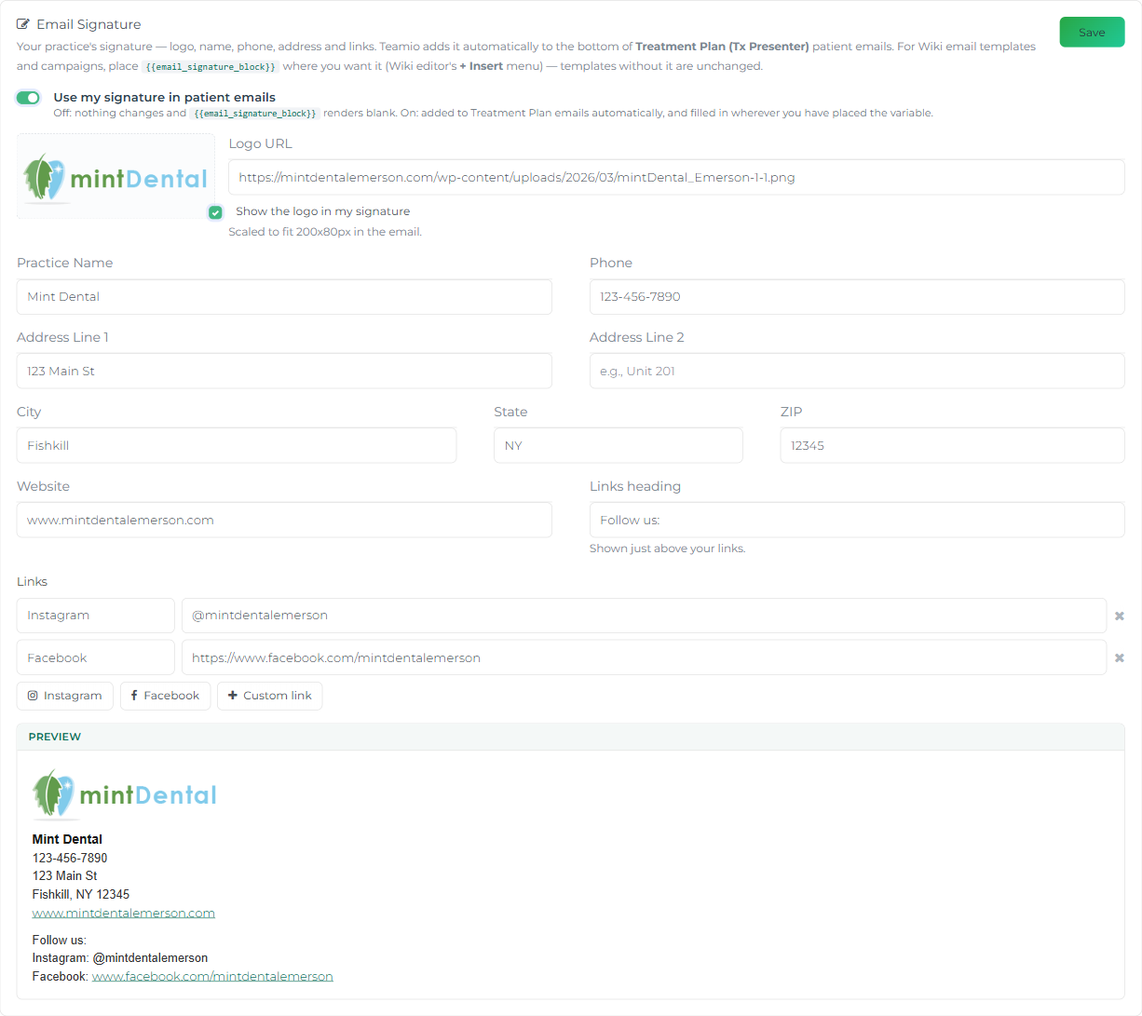Edit the @mintdentalemerson handle field

tap(644, 616)
